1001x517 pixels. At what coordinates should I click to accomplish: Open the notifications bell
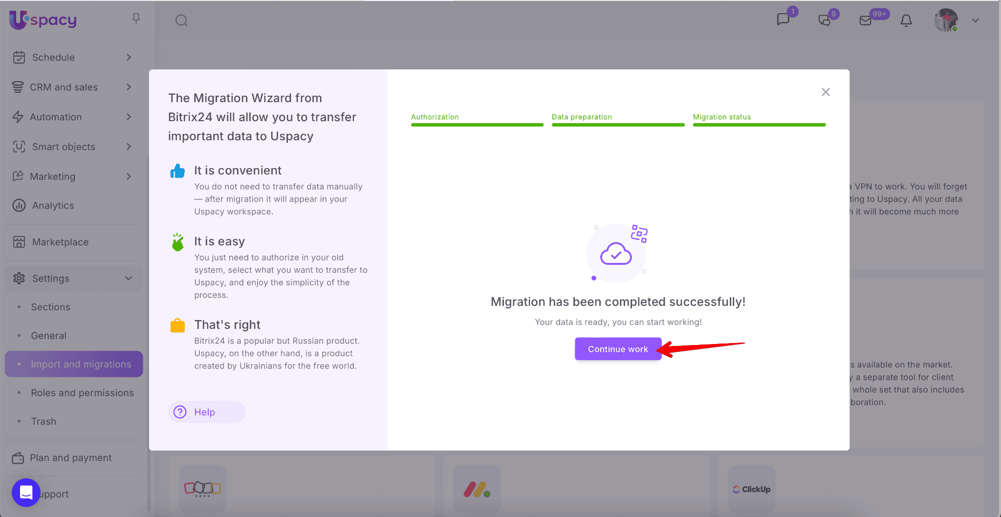906,21
